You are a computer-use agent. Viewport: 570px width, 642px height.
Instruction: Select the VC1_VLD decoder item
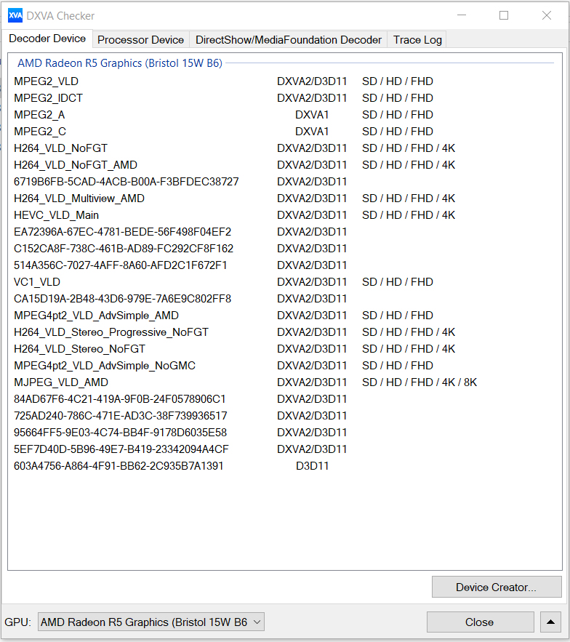pos(37,282)
